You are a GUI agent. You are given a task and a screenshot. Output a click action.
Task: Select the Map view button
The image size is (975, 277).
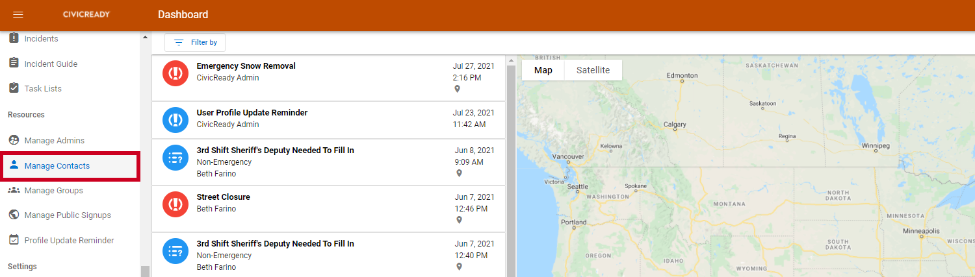pos(543,70)
